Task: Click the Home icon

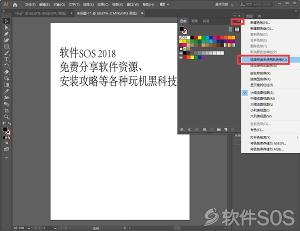Action: 15,4
